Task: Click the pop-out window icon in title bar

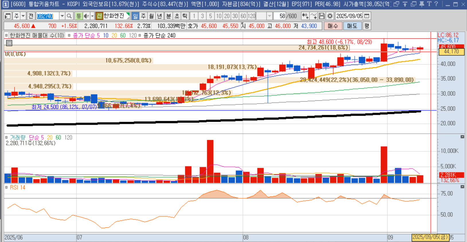Action: pyautogui.click(x=396, y=4)
